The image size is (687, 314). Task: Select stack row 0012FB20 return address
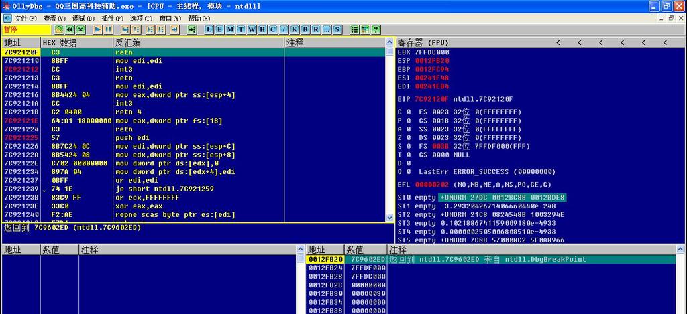(x=490, y=259)
